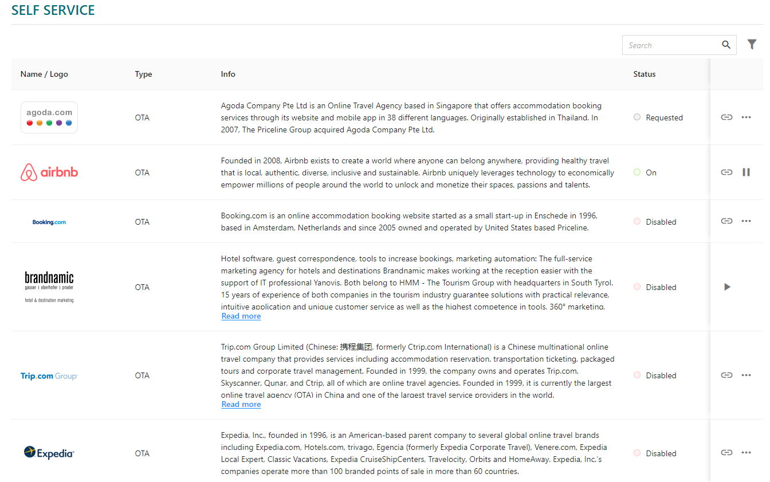Click the link icon for Expedia

726,453
